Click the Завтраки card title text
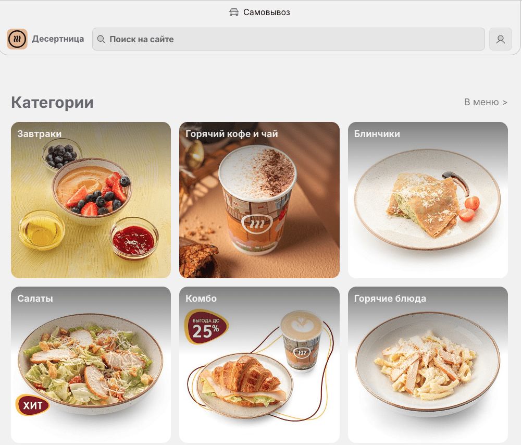This screenshot has height=445, width=522. pos(39,134)
